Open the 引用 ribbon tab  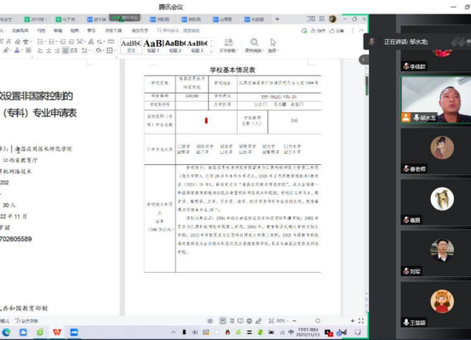tap(41, 31)
